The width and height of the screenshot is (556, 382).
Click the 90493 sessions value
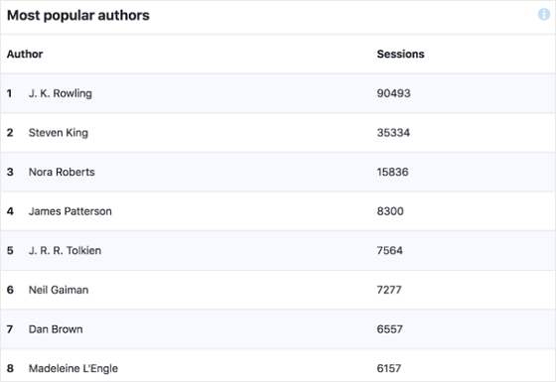tap(393, 93)
